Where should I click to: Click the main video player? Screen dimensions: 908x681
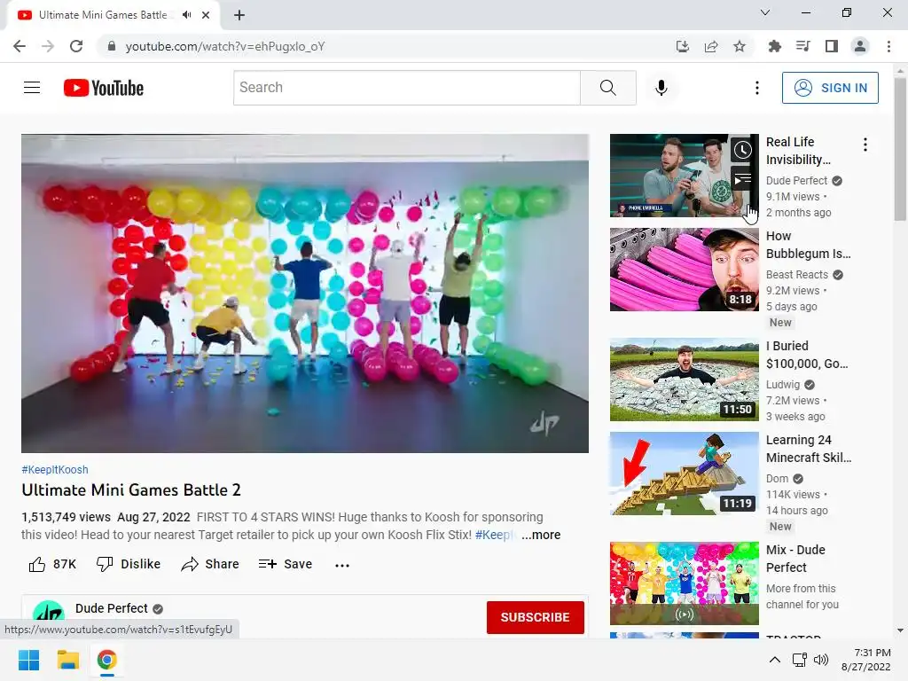click(x=305, y=294)
